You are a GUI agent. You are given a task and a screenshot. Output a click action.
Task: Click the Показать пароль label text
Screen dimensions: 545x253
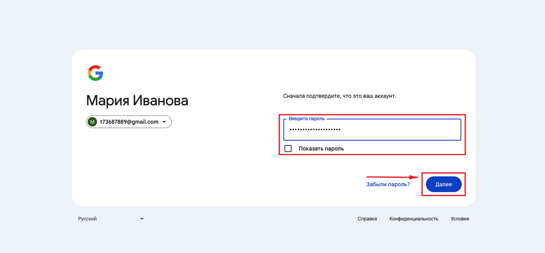point(321,148)
